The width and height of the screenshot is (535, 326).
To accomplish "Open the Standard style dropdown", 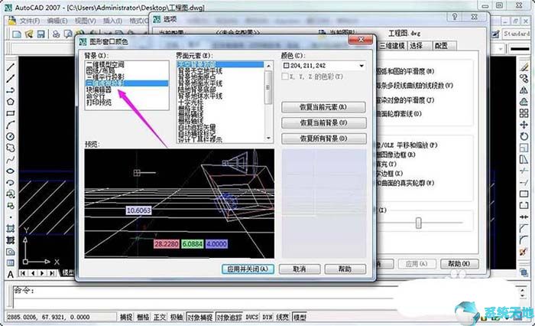I will pyautogui.click(x=516, y=34).
